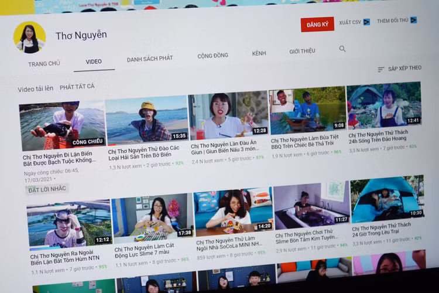Click text 1,3 N lượt xem 2 giờ trước
This screenshot has width=439, height=293.
click(139, 166)
